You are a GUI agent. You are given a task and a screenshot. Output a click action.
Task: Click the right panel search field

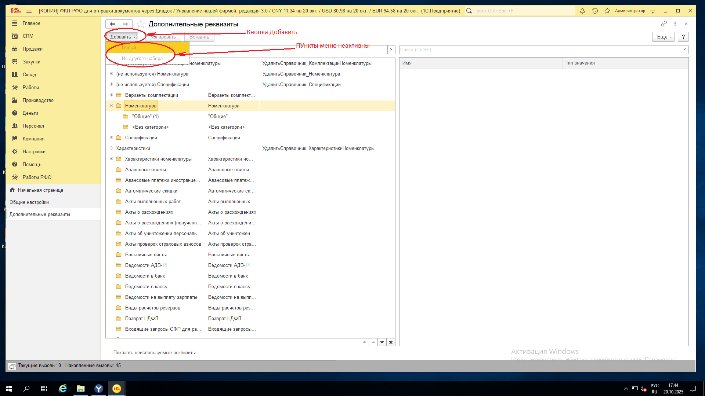(540, 50)
